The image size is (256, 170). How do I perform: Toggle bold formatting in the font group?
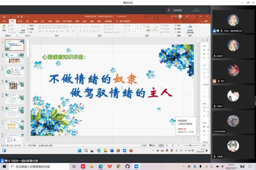tap(40, 31)
